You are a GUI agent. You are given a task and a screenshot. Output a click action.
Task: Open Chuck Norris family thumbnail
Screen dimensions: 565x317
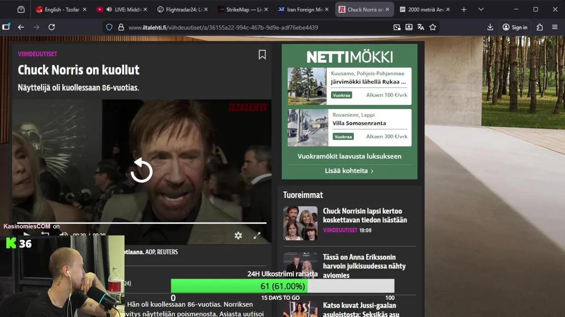click(300, 223)
